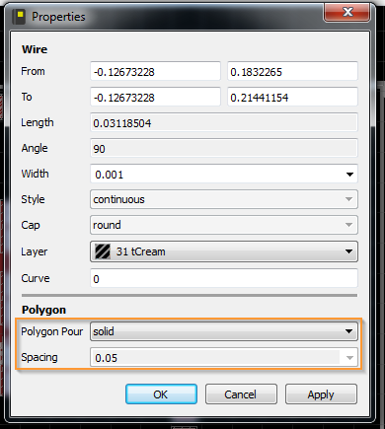Image resolution: width=385 pixels, height=429 pixels.
Task: Open the Layer dropdown showing 31 tCream
Action: pyautogui.click(x=224, y=251)
